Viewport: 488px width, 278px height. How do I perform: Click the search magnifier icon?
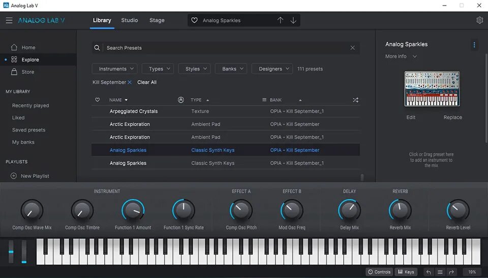(x=97, y=48)
